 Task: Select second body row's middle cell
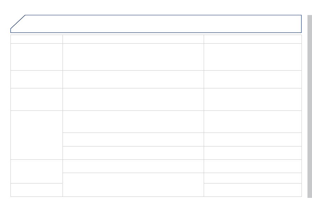(x=133, y=79)
